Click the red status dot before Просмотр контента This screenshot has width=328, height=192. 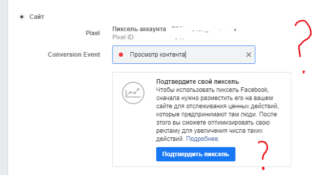coord(121,55)
